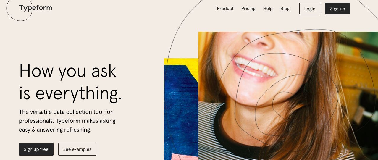The height and width of the screenshot is (160, 378).
Task: Click the outlined Login button
Action: pos(310,9)
